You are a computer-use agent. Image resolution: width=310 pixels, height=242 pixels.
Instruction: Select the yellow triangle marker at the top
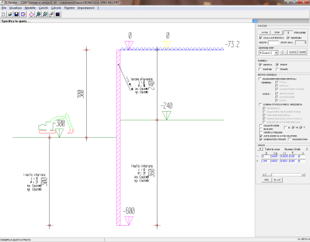[167, 45]
